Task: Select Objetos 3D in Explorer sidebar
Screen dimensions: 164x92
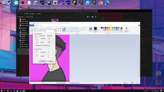Action: pos(24,40)
